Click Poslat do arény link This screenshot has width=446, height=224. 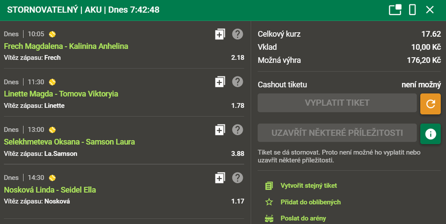pos(303,219)
